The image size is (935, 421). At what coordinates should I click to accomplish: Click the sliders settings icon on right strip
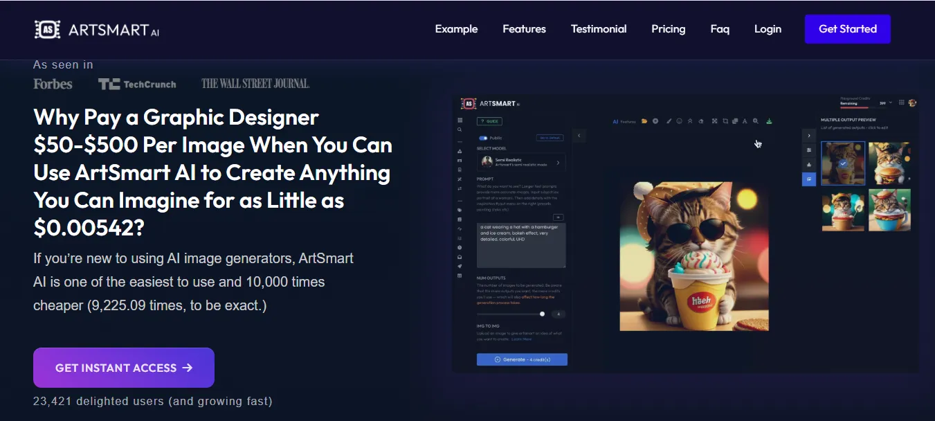[x=809, y=150]
